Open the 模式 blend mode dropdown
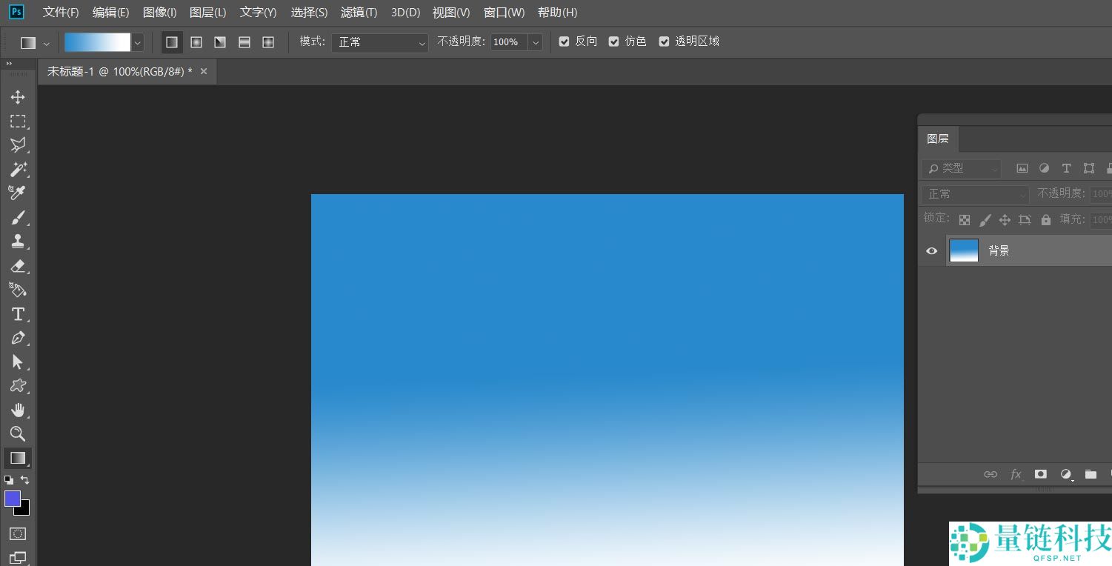 (x=379, y=43)
